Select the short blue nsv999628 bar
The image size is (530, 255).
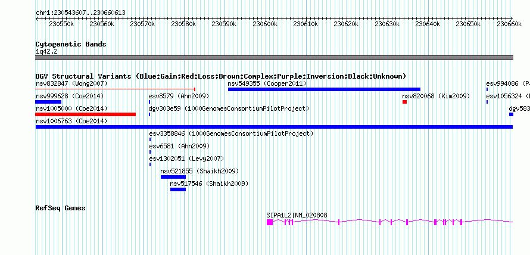click(x=48, y=102)
